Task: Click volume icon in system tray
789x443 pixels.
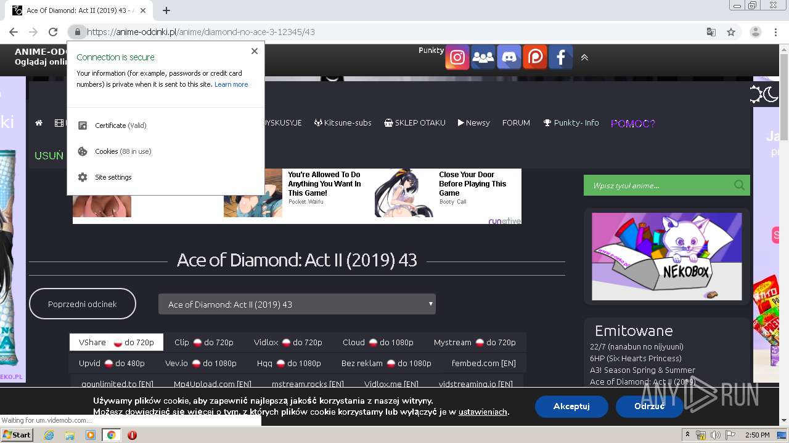Action: coord(714,435)
